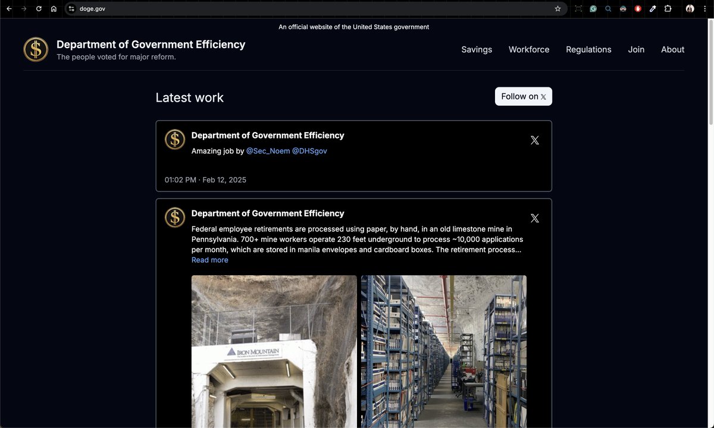
Task: Open the Grammarly extension icon
Action: (593, 9)
